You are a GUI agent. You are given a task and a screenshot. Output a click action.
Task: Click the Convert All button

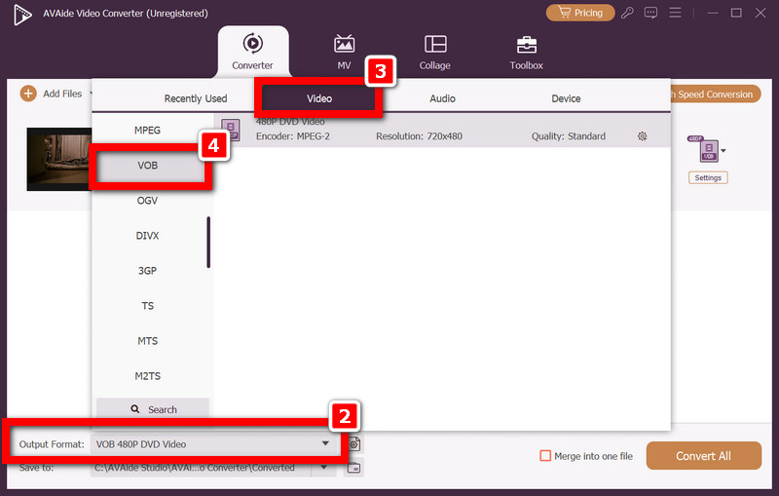pos(703,456)
